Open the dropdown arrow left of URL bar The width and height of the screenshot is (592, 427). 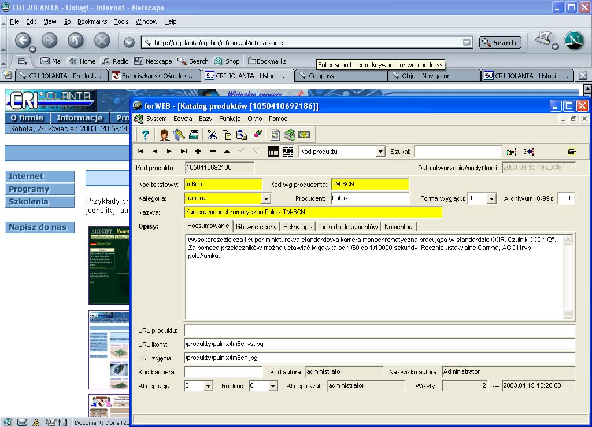click(x=129, y=42)
